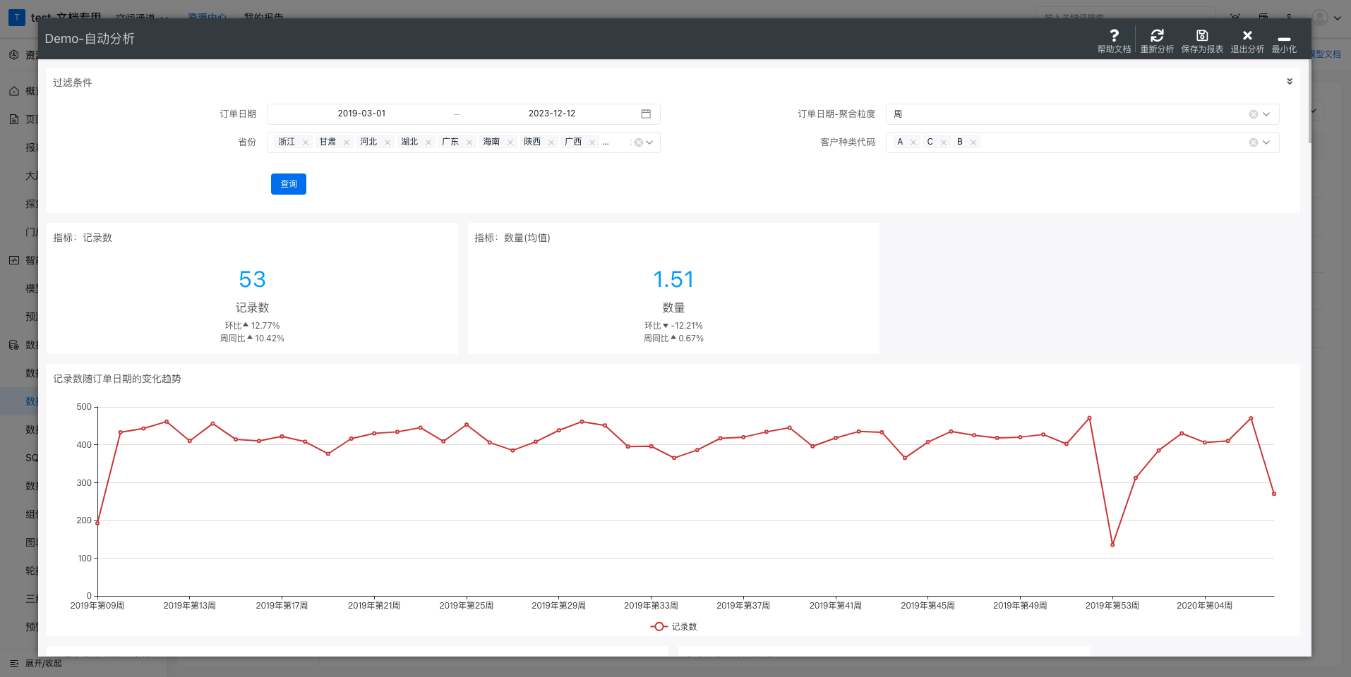Clear all selected provinces
The height and width of the screenshot is (677, 1351).
coord(639,142)
